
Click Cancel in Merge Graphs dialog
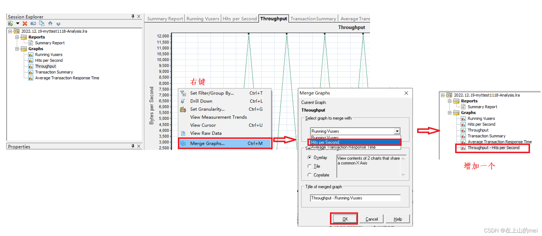pyautogui.click(x=371, y=219)
